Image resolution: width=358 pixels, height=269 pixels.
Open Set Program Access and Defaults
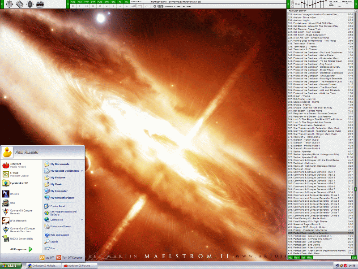click(x=64, y=213)
